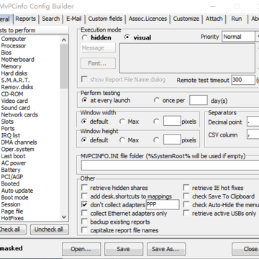Click in the Remote test timeout field

coord(243,80)
